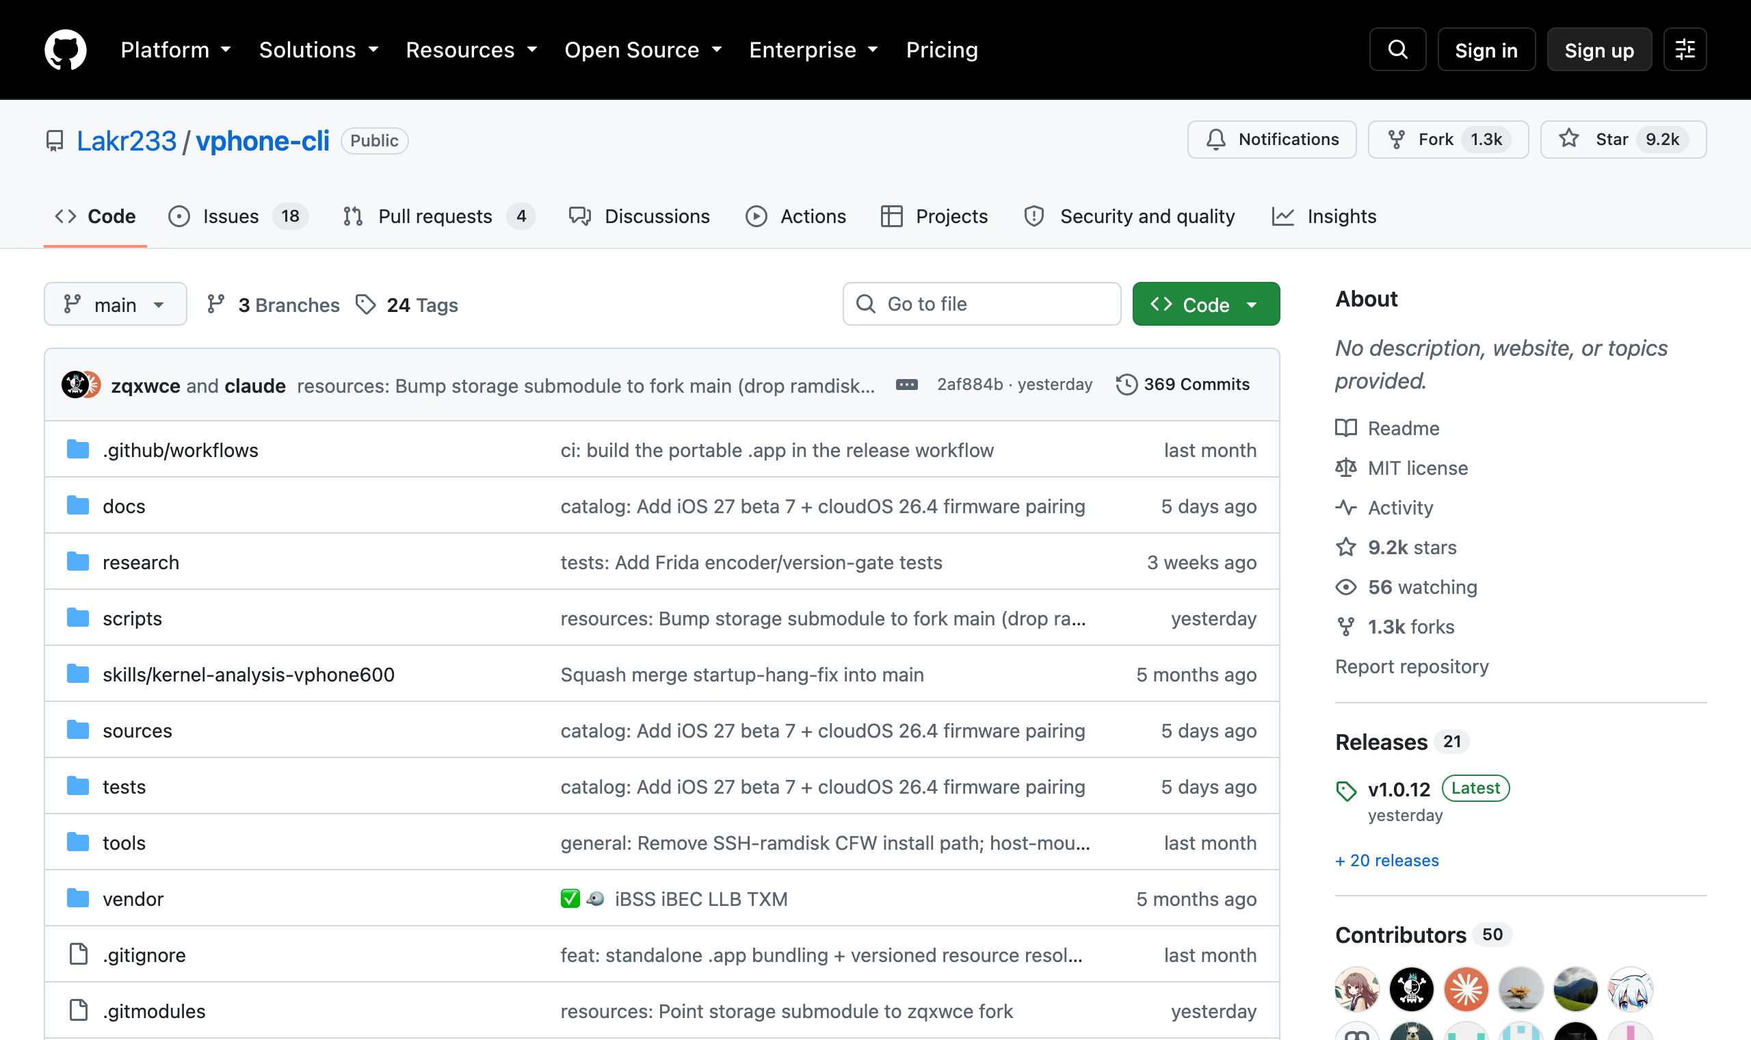The image size is (1751, 1040).
Task: Expand commit message ellipsis button
Action: pyautogui.click(x=906, y=385)
